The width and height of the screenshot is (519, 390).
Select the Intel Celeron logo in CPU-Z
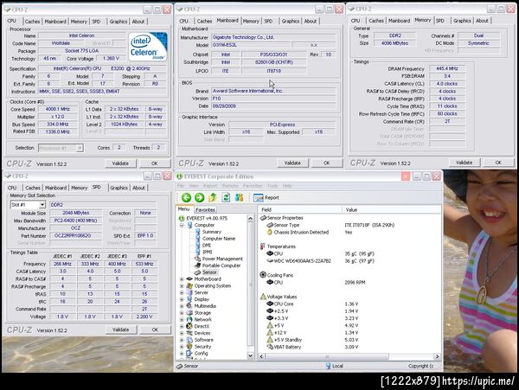point(148,47)
